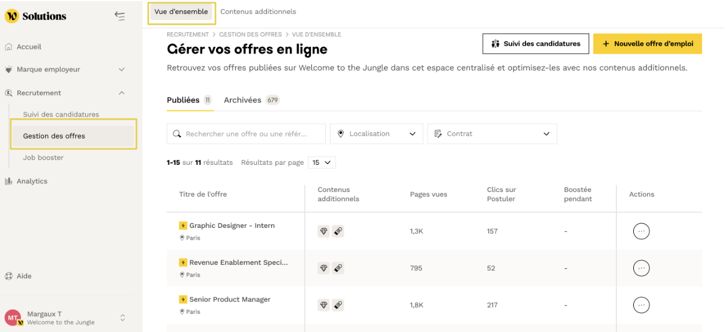Click diamond content icon on Graphic Designer row
The height and width of the screenshot is (332, 727).
[324, 231]
